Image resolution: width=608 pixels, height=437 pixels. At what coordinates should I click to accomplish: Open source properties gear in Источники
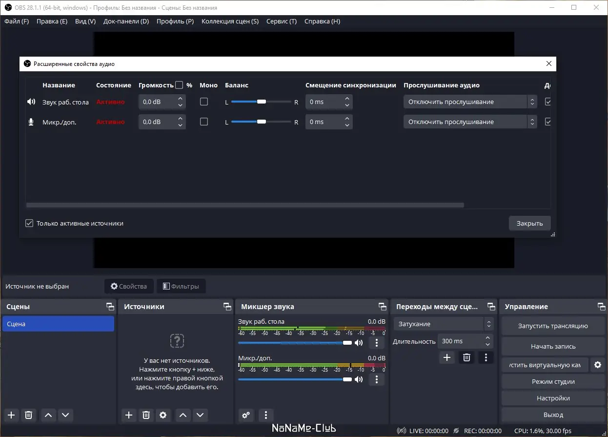[163, 415]
